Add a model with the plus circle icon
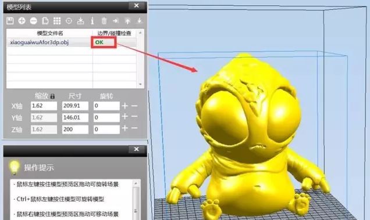 pos(22,21)
